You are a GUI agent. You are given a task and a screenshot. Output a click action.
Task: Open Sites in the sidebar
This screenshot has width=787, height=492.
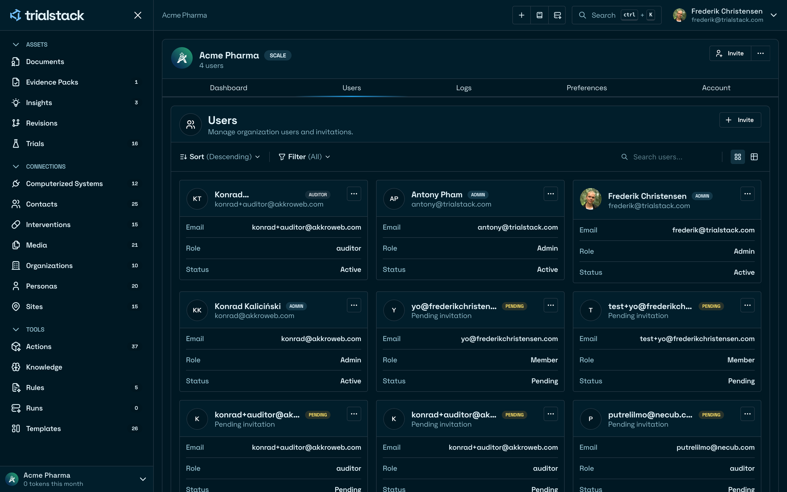coord(77,306)
